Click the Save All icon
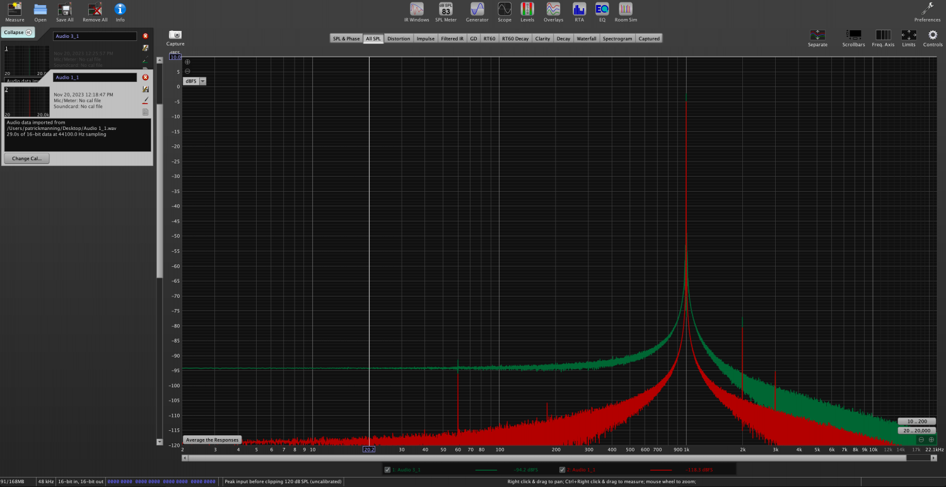Image resolution: width=946 pixels, height=487 pixels. [x=65, y=9]
